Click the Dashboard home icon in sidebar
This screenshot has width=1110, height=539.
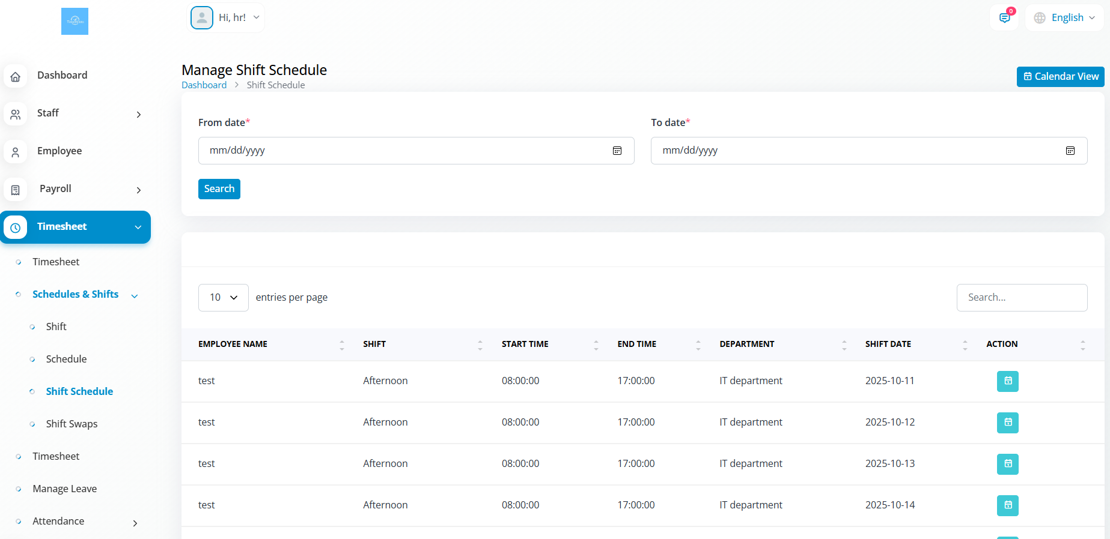click(x=16, y=76)
